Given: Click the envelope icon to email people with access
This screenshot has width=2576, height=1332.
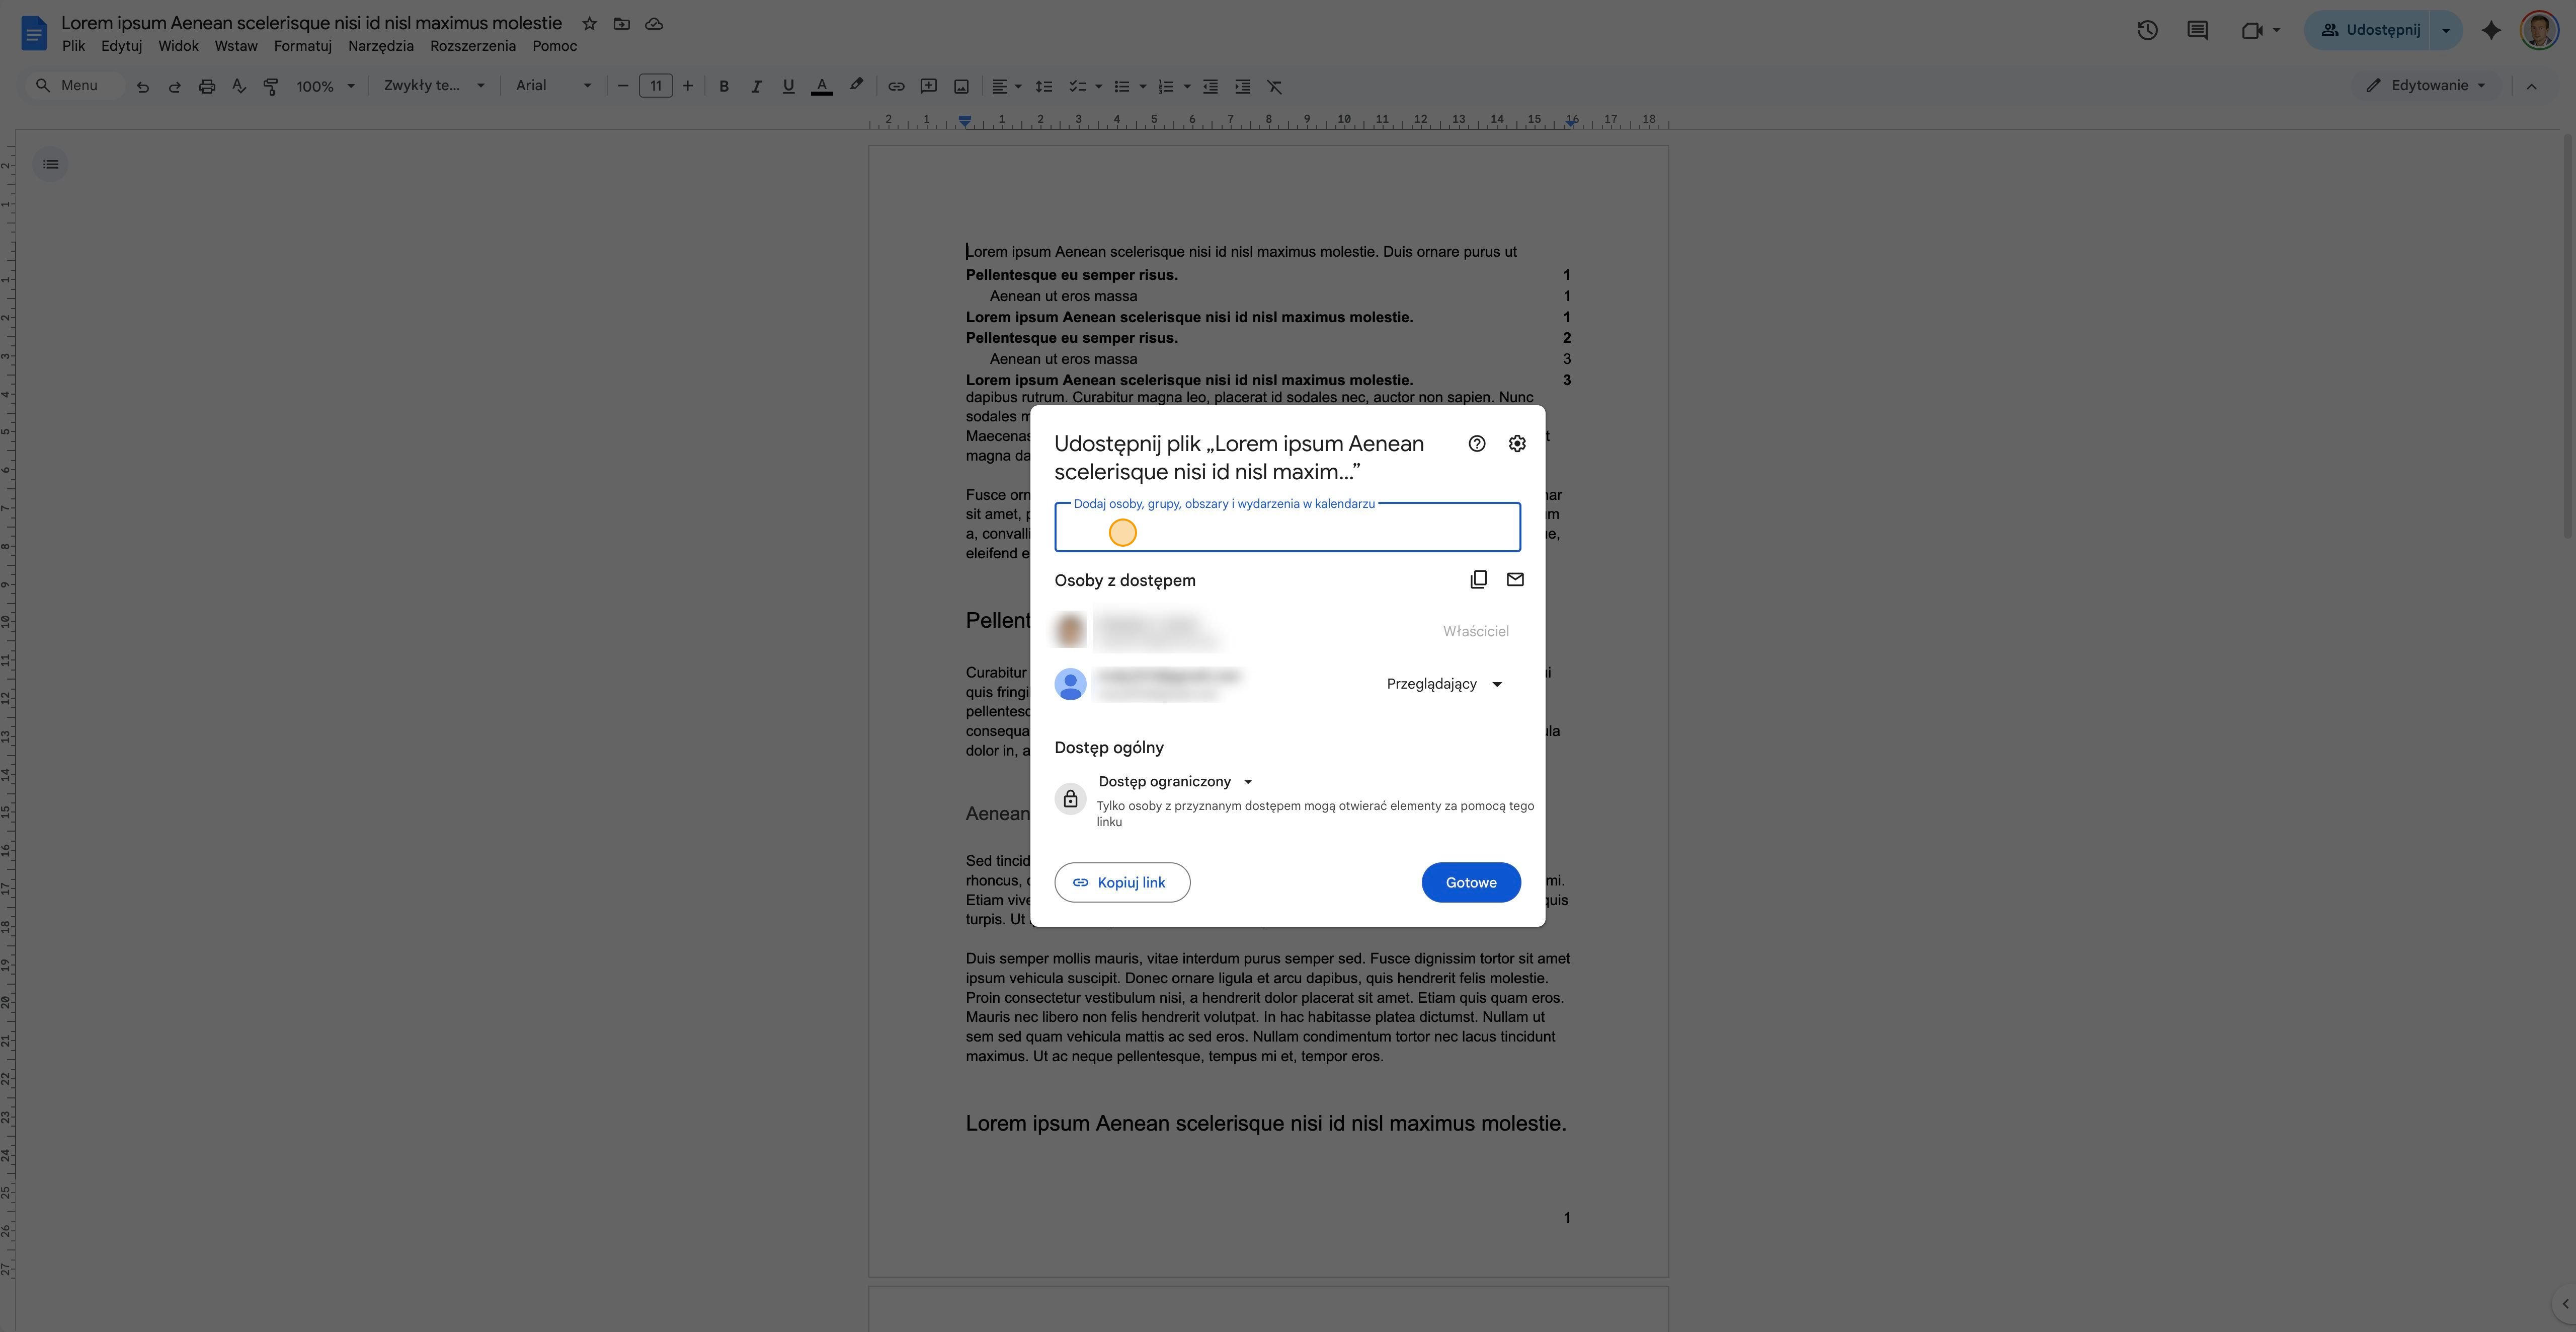Looking at the screenshot, I should click(x=1515, y=579).
